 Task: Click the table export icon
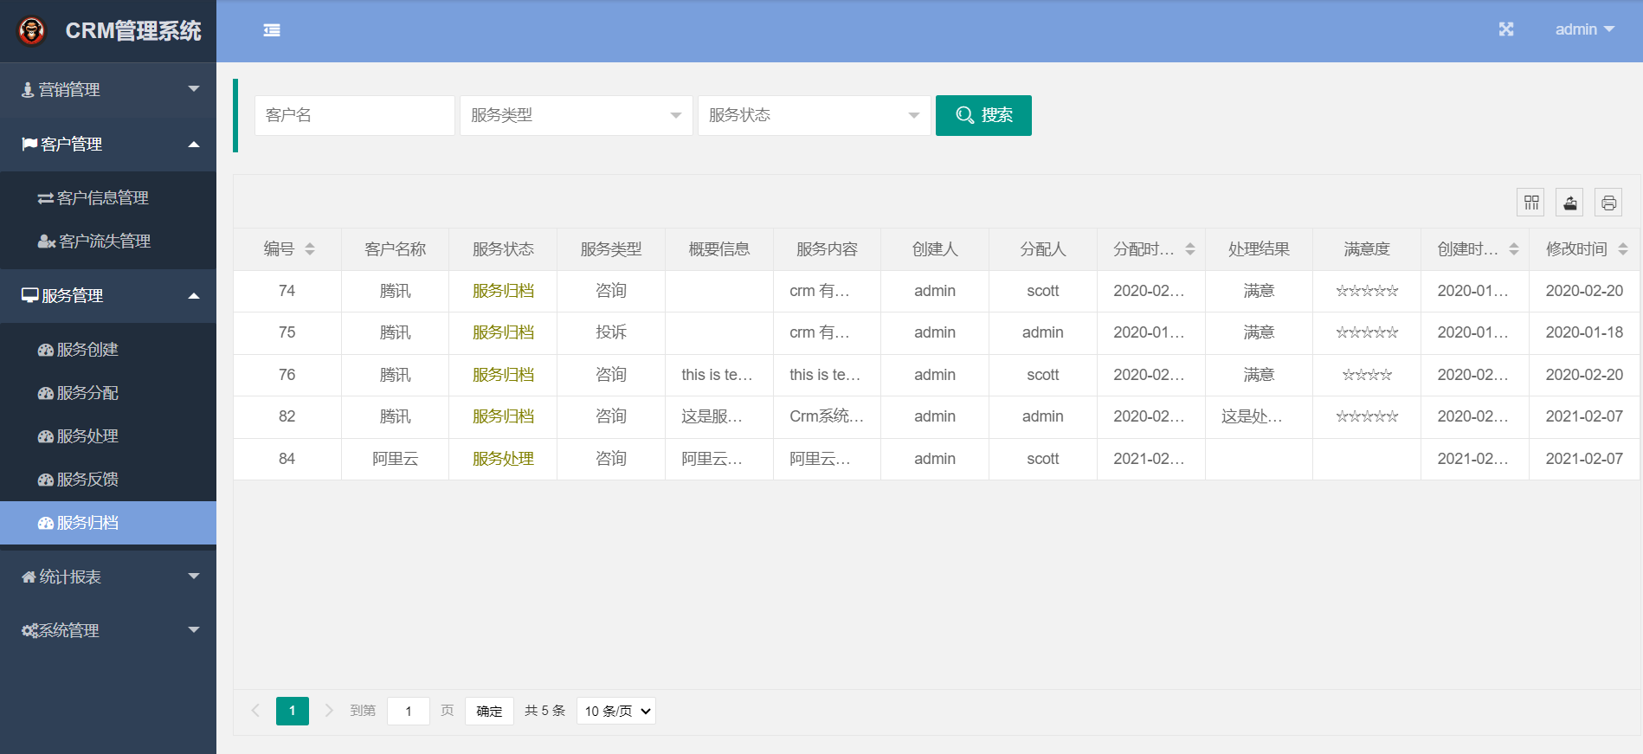pos(1569,203)
